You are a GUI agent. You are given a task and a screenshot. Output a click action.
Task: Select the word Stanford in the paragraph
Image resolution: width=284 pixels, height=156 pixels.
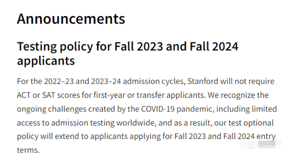(203, 82)
